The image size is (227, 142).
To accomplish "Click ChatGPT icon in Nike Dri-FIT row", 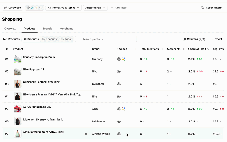I will click(x=119, y=96).
